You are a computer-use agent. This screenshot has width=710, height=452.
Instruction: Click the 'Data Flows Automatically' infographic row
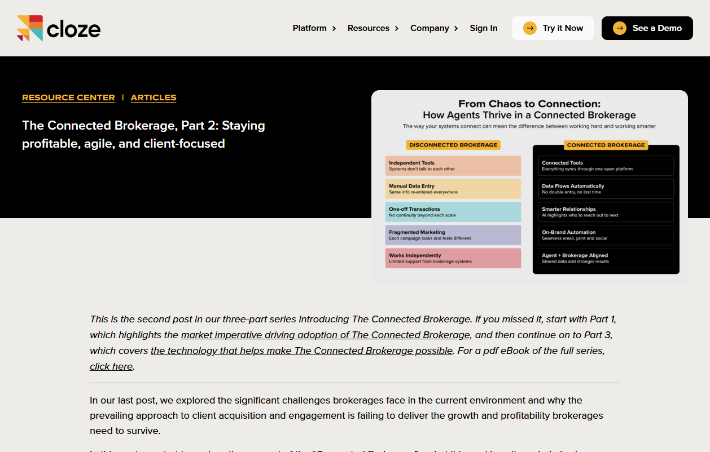click(606, 189)
